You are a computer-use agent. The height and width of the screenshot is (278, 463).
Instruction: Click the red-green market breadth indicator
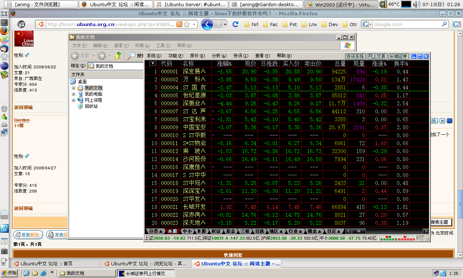click(x=398, y=238)
